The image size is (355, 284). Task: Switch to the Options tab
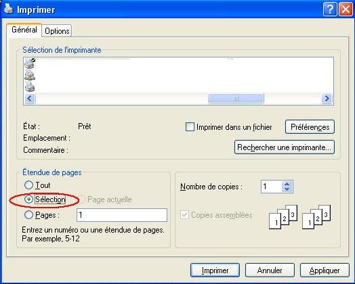57,31
